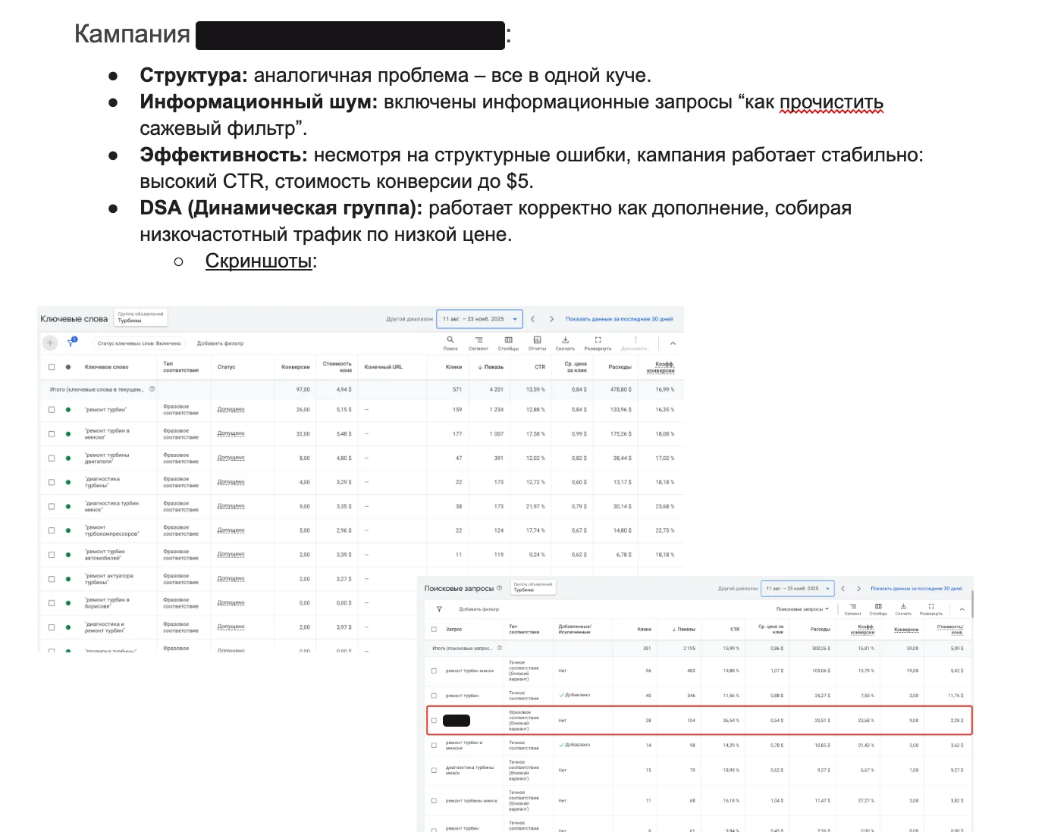Screen dimensions: 1048x832
Task: Go to previous date range in Ключевые слова
Action: [532, 319]
